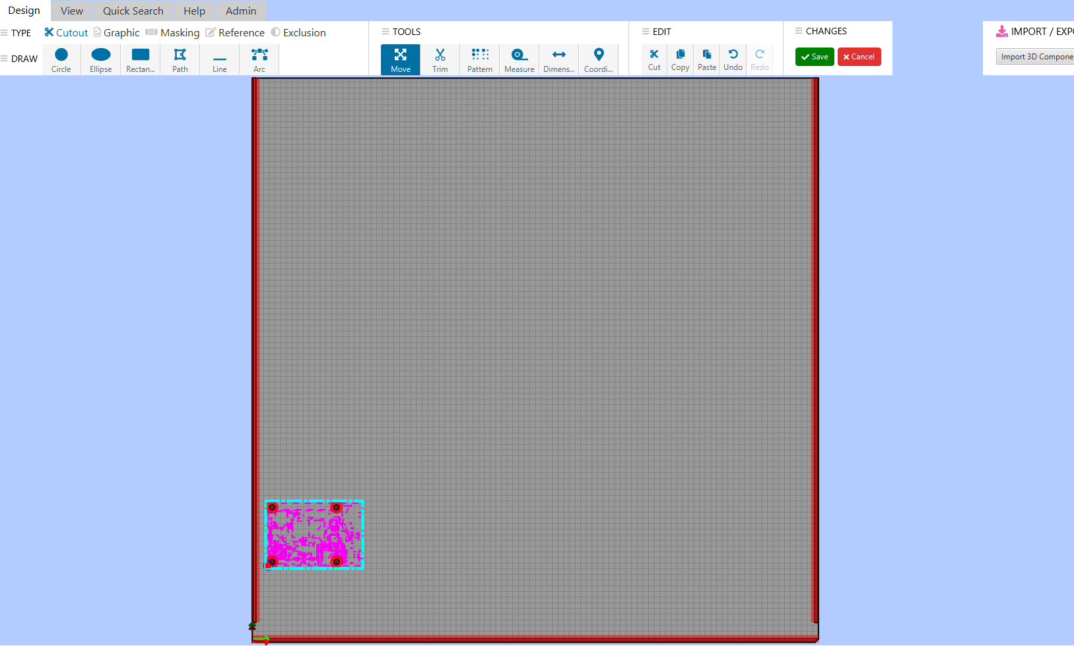
Task: Open the Import / Export section
Action: (1035, 31)
